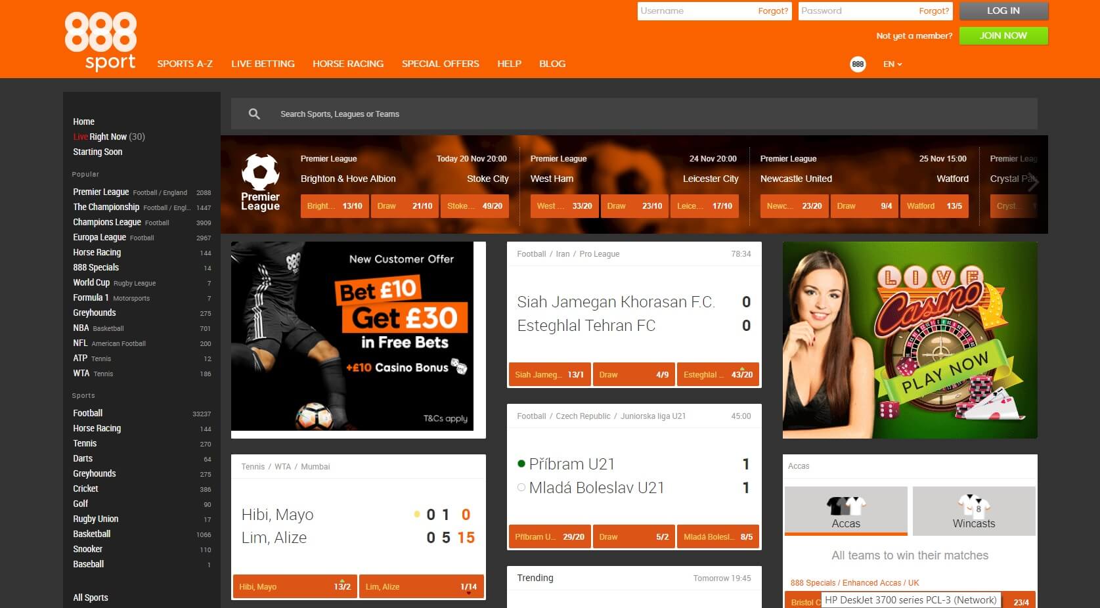Open 888 Specials / Enhanced Accas / UK link

855,583
